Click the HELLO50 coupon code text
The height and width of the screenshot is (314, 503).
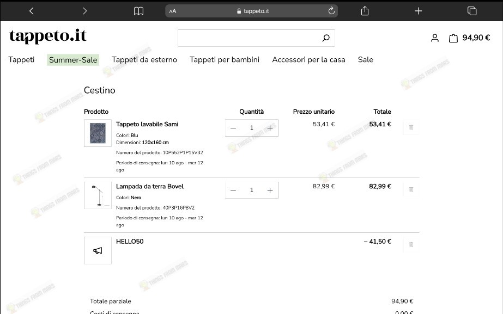pyautogui.click(x=130, y=242)
